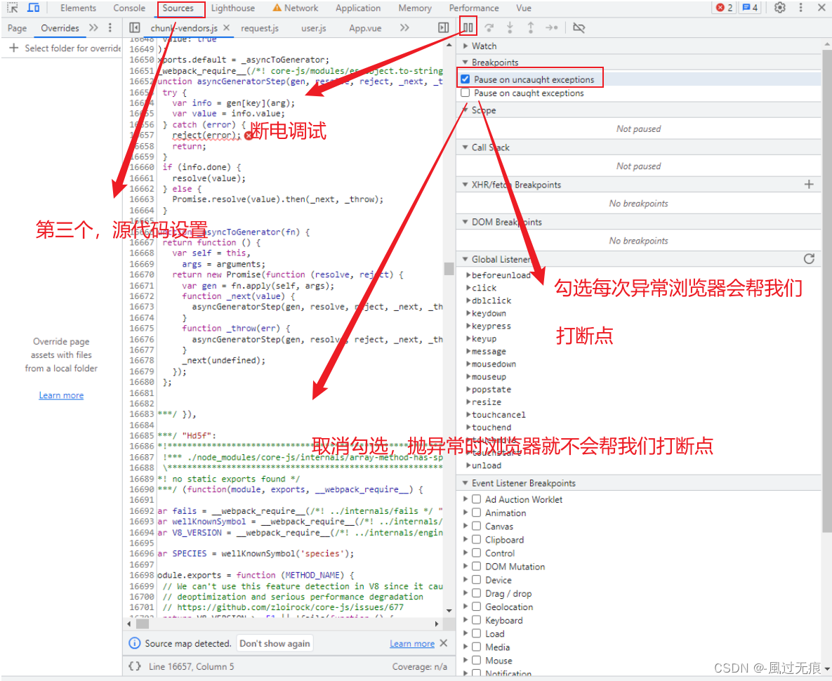Click the blue message count badge

pyautogui.click(x=751, y=8)
